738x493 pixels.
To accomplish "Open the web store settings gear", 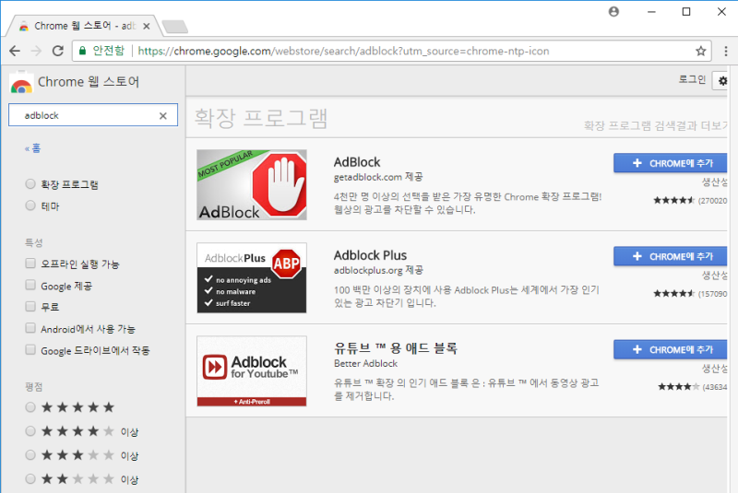I will 722,81.
